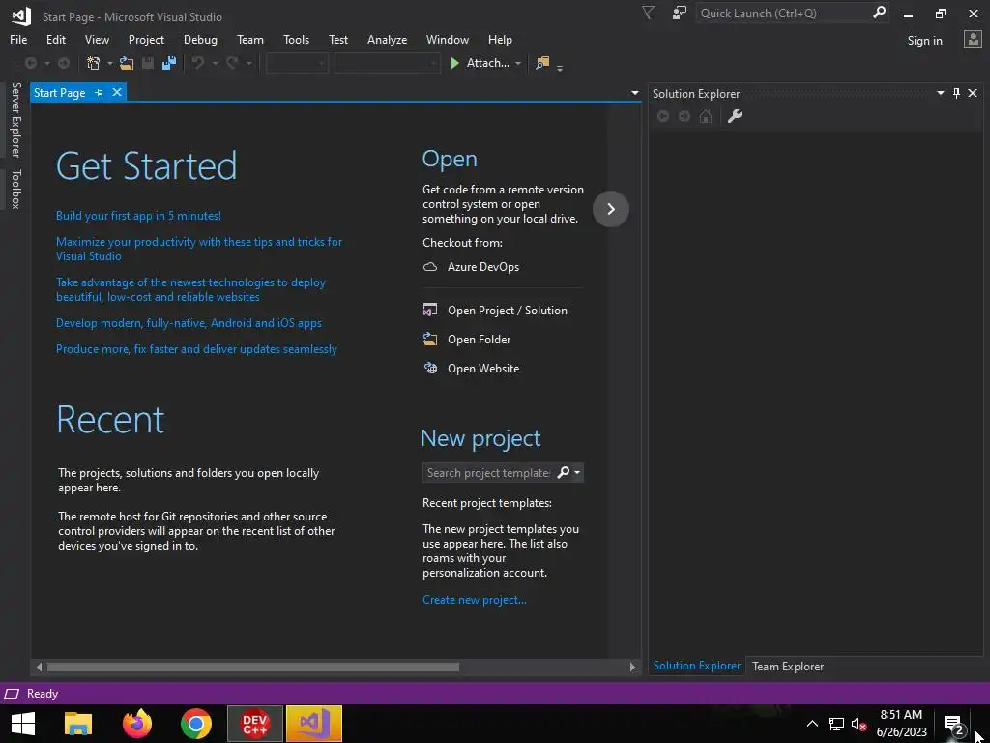
Task: Click the Quick Launch search magnifier icon
Action: click(879, 13)
